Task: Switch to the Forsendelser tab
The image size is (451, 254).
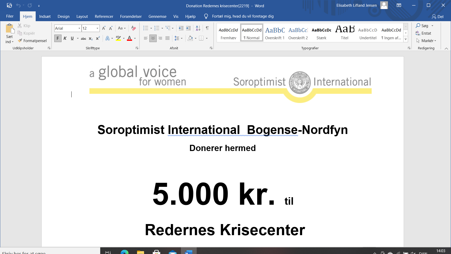Action: 131,16
